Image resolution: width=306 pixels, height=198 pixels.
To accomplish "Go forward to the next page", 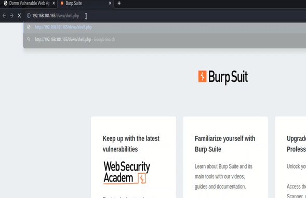I will coord(12,16).
